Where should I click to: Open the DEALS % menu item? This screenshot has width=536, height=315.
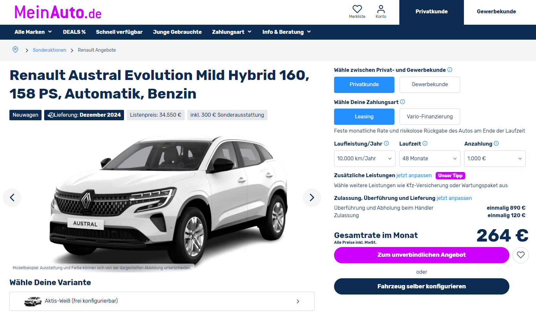74,32
